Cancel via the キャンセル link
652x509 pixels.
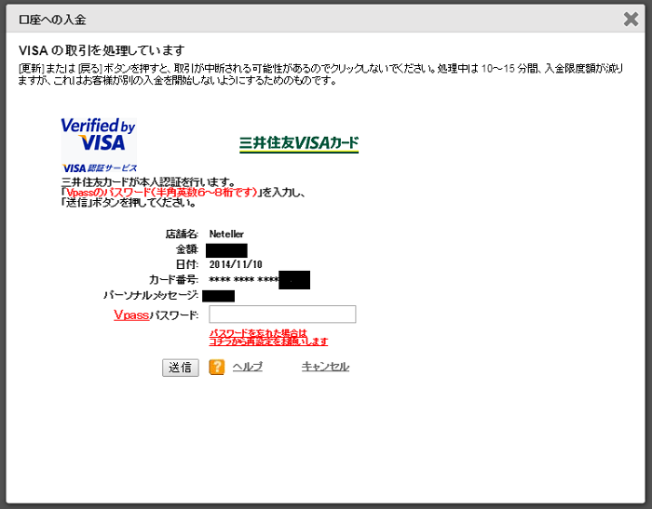326,367
